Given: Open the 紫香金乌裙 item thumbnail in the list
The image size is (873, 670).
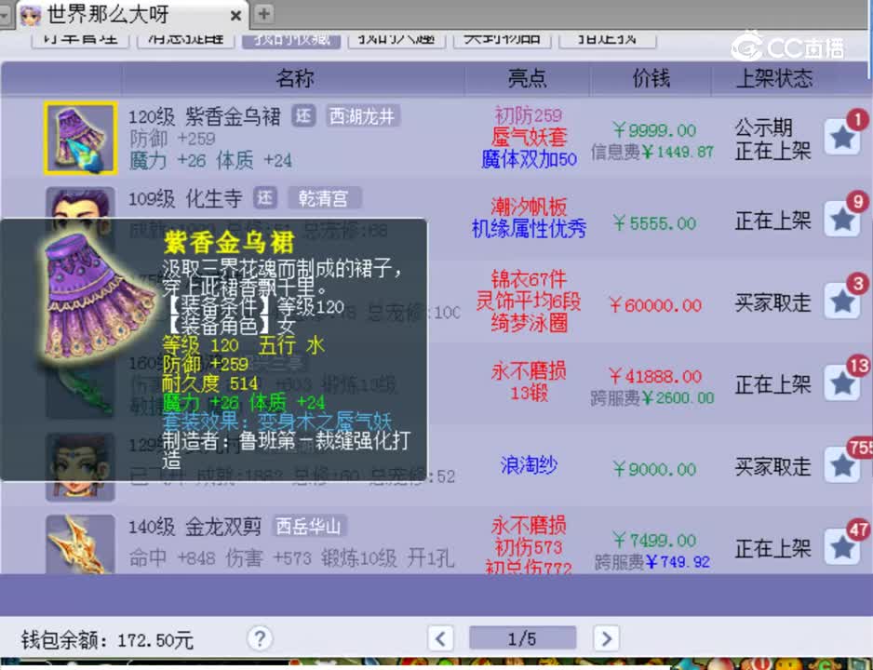Looking at the screenshot, I should pyautogui.click(x=81, y=139).
